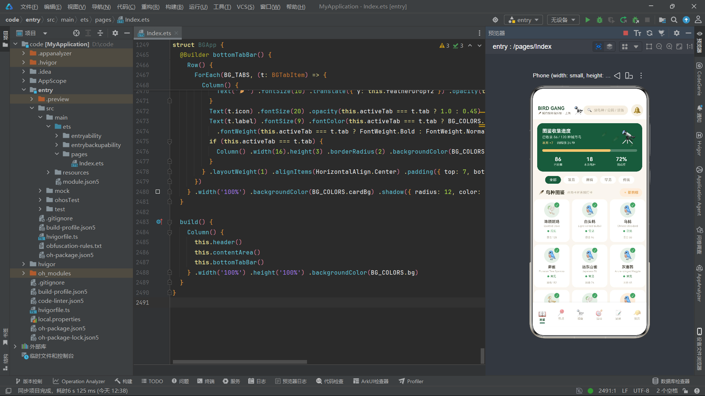Screen dimensions: 705x396
Task: Open the 构建(B) menu
Action: [x=174, y=7]
